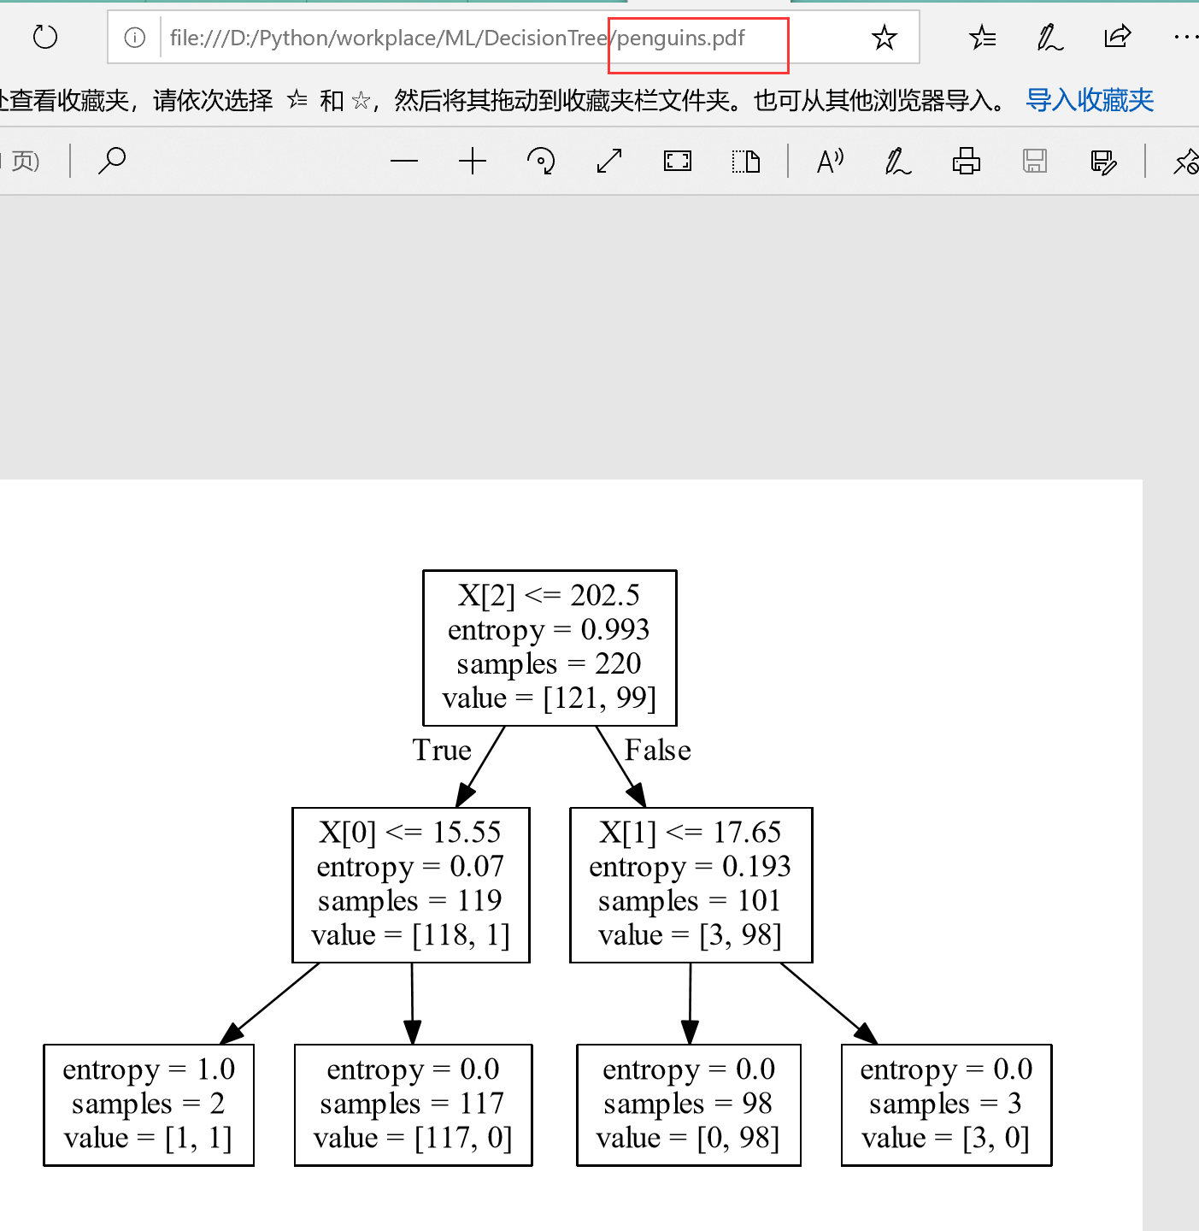Rotate the PDF document

point(540,161)
